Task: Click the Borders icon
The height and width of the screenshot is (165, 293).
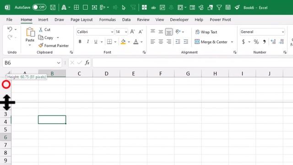Action: point(109,42)
